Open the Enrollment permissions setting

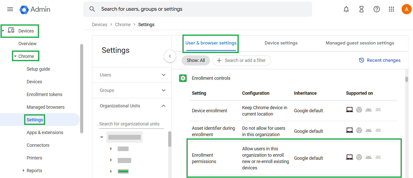tap(204, 158)
